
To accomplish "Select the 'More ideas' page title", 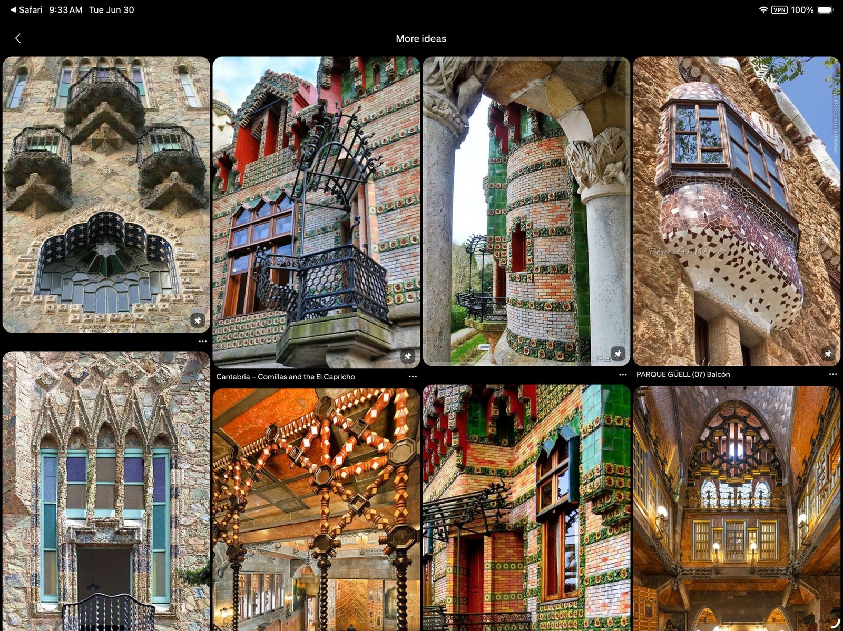I will (421, 38).
